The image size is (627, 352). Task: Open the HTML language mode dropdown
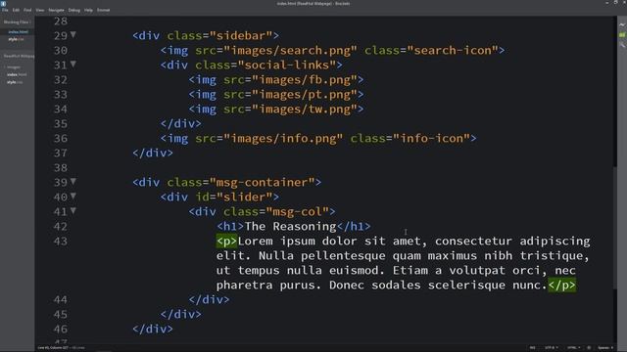[x=573, y=348]
